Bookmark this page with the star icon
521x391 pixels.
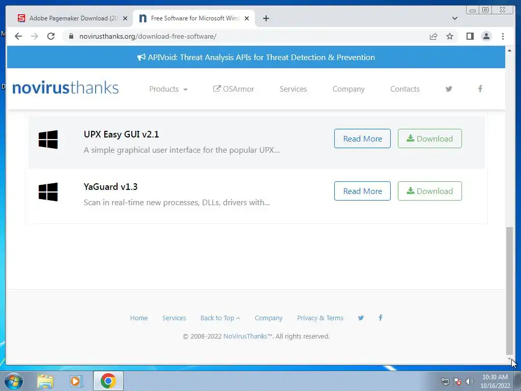(450, 36)
